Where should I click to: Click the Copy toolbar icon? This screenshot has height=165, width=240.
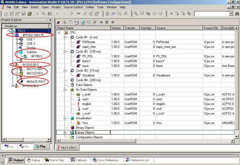pos(44,14)
